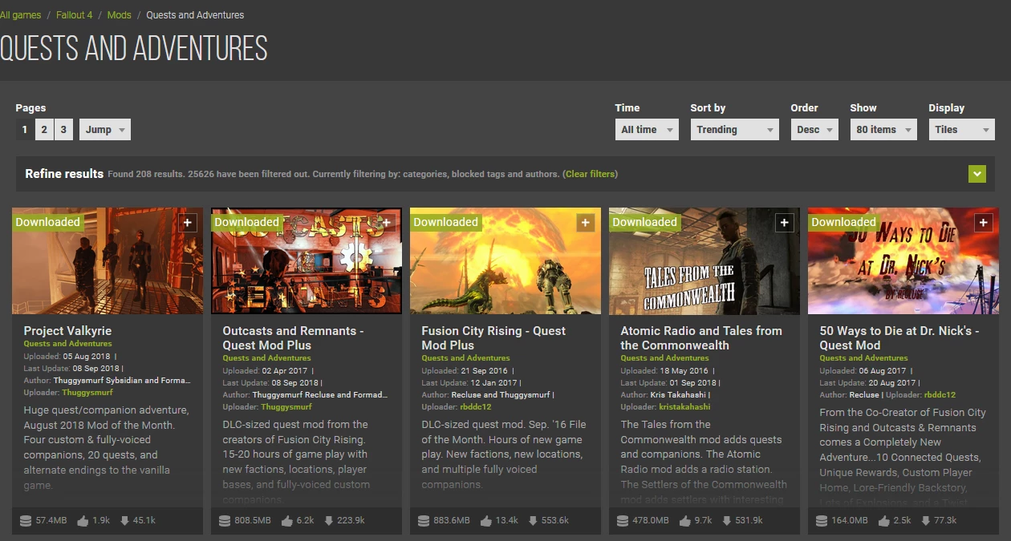Click file size icon next to 808.5MB
Screen dimensions: 1011x541
click(x=225, y=521)
